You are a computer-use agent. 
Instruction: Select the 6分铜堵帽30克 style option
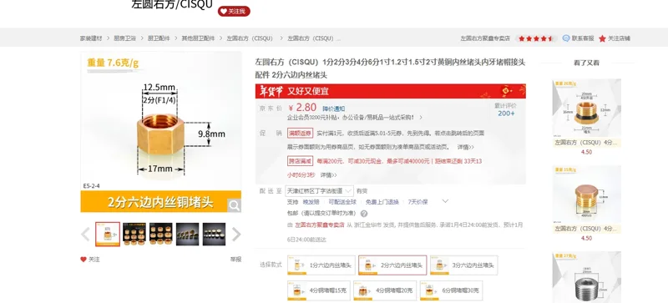pos(451,290)
